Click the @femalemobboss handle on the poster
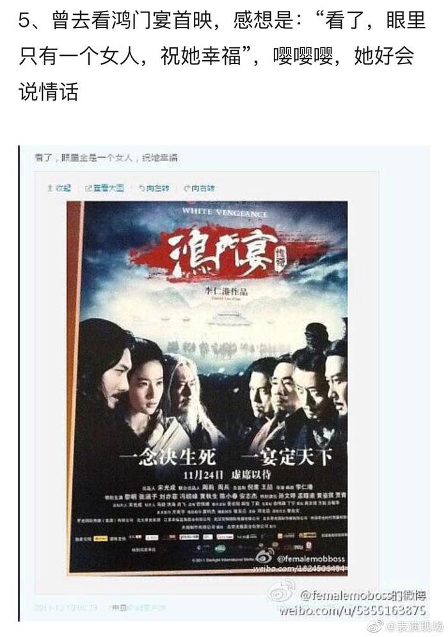 tap(310, 559)
